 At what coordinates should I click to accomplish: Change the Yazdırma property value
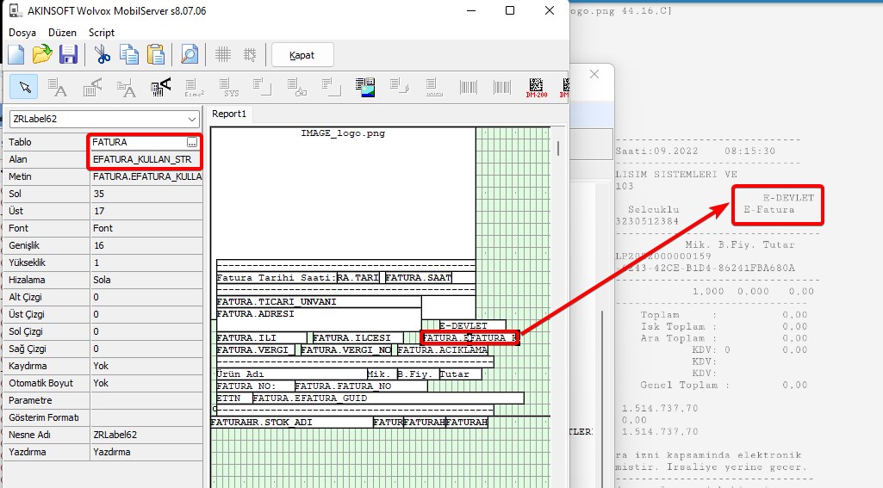[146, 452]
